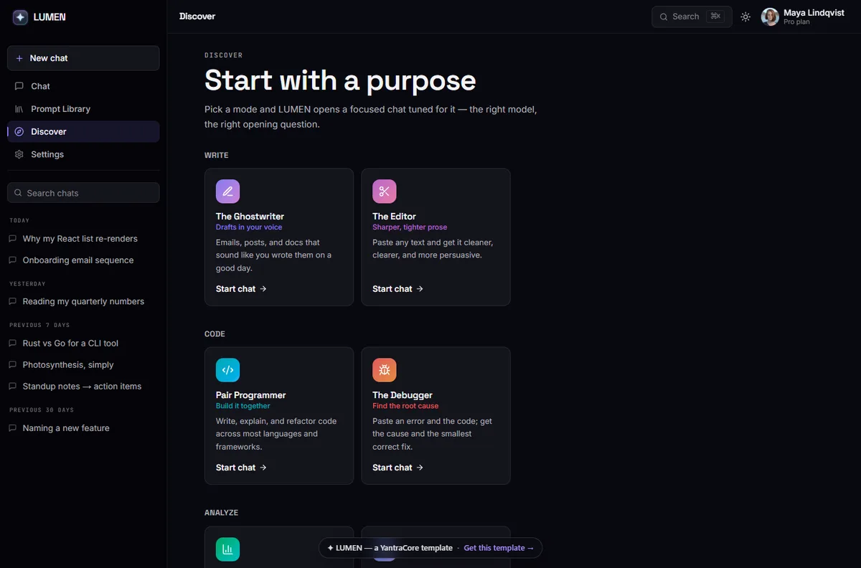Viewport: 861px width, 568px height.
Task: Click 'Drafts in your voice' subtitle
Action: tap(249, 227)
